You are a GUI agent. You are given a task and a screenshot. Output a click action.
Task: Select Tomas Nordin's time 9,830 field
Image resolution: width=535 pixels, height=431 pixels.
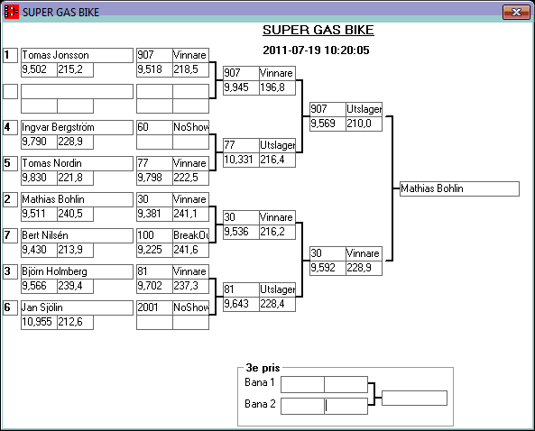pos(39,178)
